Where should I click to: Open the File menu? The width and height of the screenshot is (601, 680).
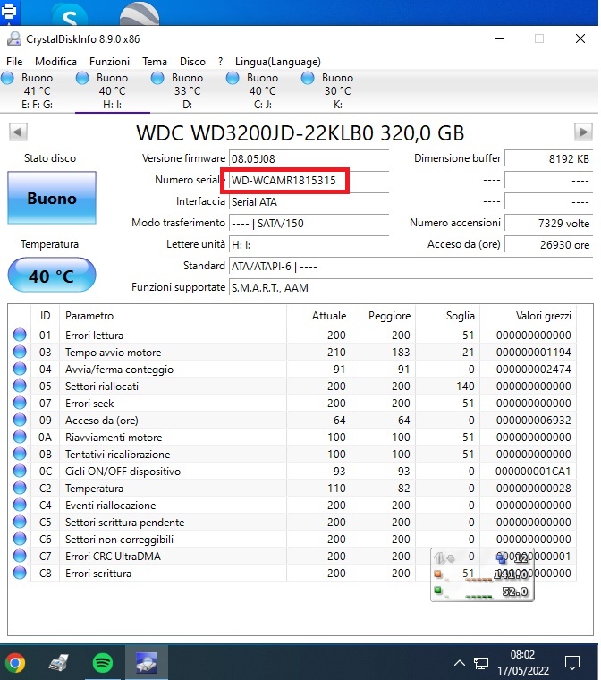pos(14,62)
